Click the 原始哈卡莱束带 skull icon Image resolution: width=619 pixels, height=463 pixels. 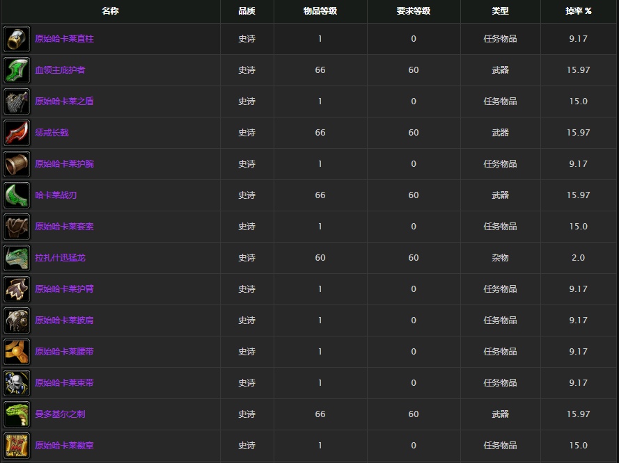(x=17, y=383)
